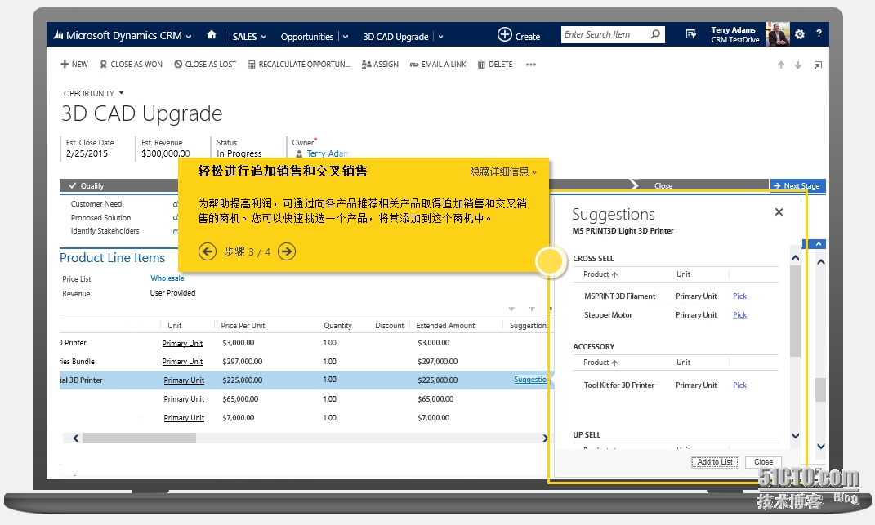Screen dimensions: 875x525
Task: Go to previous record up arrow
Action: (781, 65)
